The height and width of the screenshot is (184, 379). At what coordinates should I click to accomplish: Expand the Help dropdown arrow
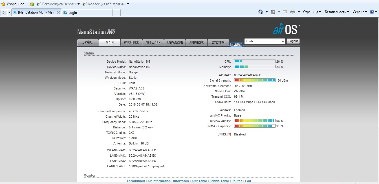[376, 12]
